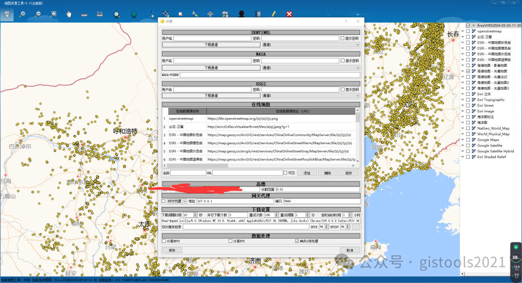Expand the Google Satellite Hybrid layer arrow

click(463, 151)
